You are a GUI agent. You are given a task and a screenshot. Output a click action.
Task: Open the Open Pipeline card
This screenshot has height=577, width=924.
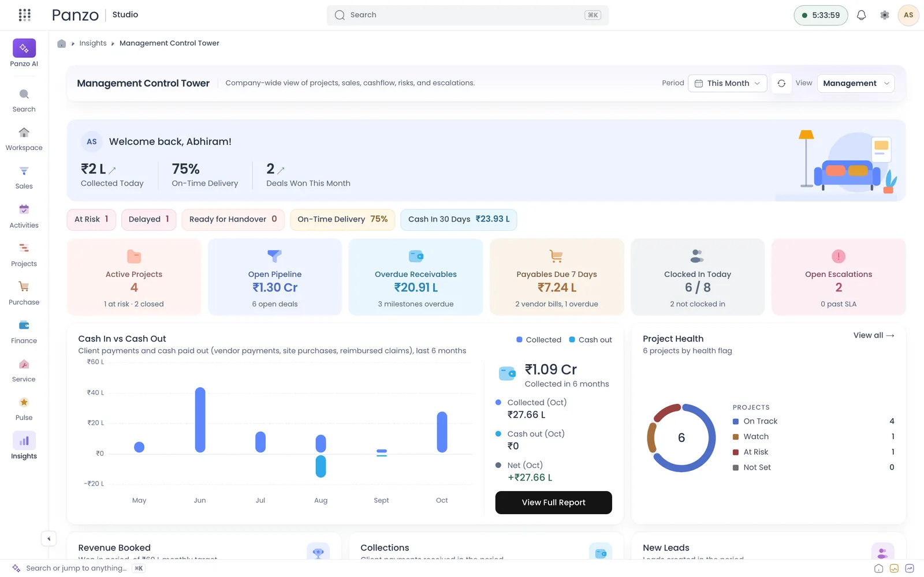(275, 277)
